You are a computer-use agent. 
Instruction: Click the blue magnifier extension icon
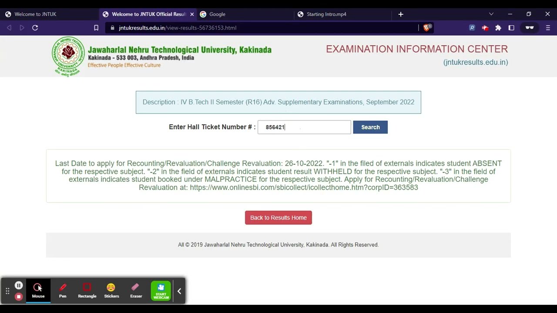click(472, 28)
